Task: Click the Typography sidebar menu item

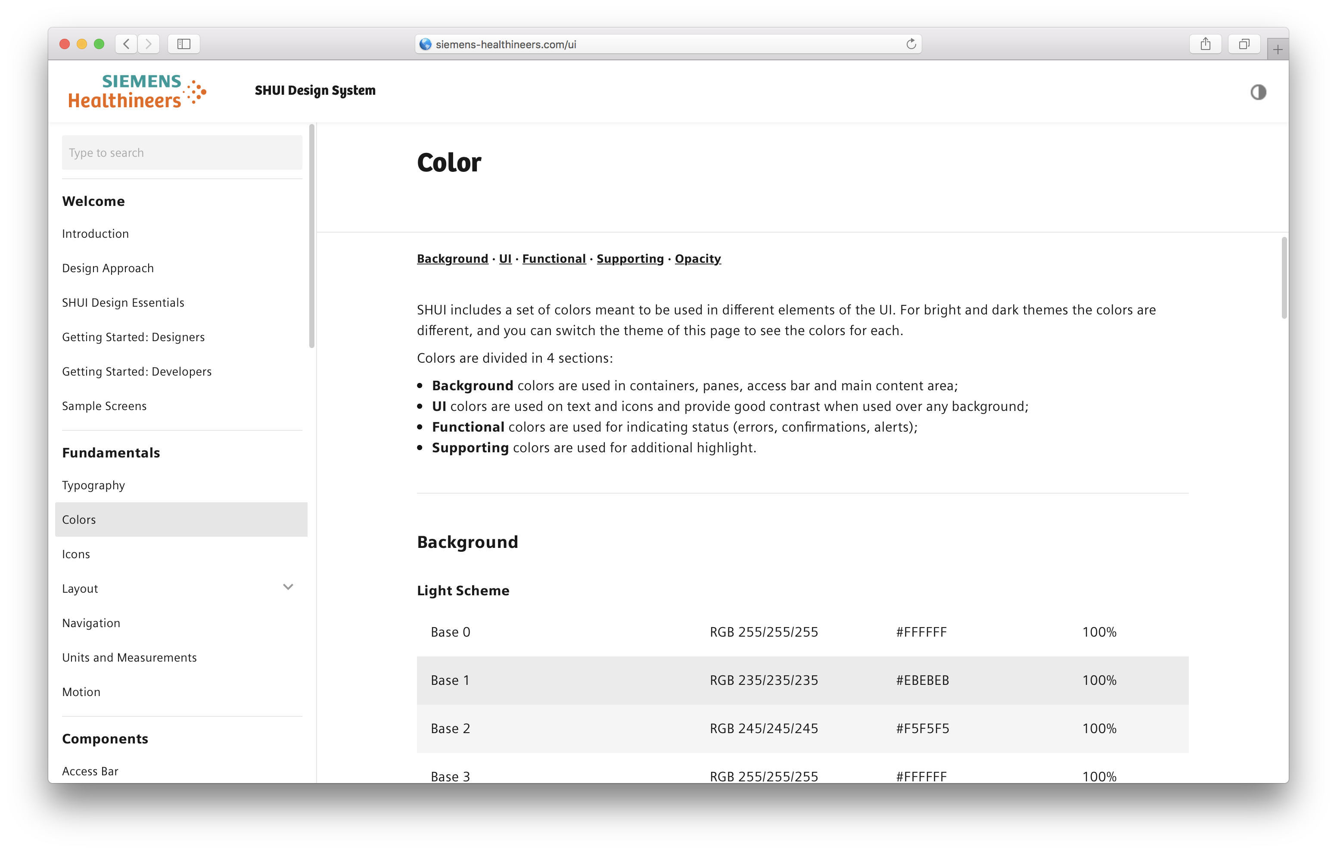Action: coord(93,485)
